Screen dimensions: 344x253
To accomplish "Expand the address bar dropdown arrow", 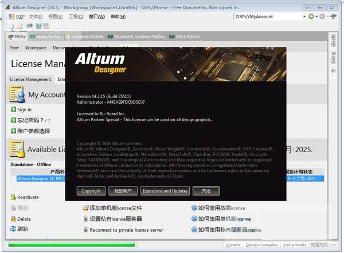I will tap(304, 17).
